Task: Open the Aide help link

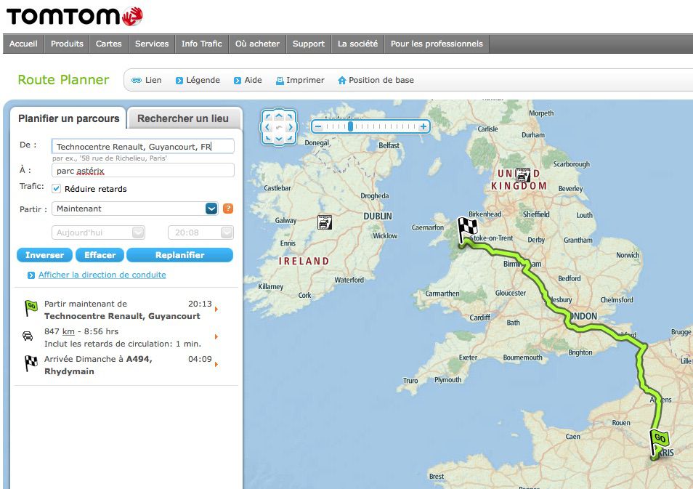Action: [x=253, y=80]
